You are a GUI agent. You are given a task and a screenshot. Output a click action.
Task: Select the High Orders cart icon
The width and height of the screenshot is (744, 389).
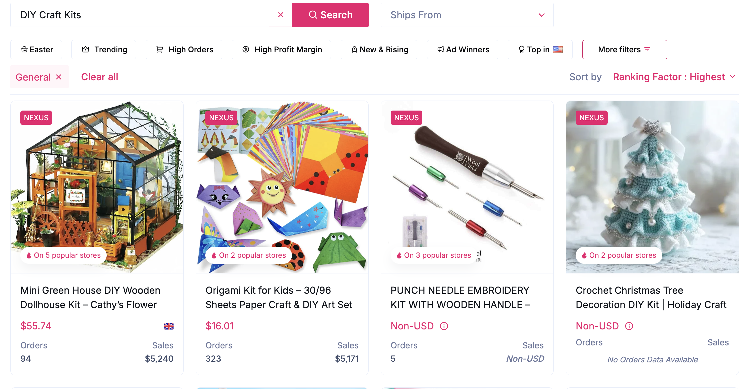(159, 49)
